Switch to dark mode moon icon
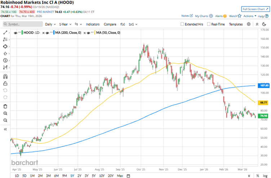The height and width of the screenshot is (178, 271). tap(265, 24)
